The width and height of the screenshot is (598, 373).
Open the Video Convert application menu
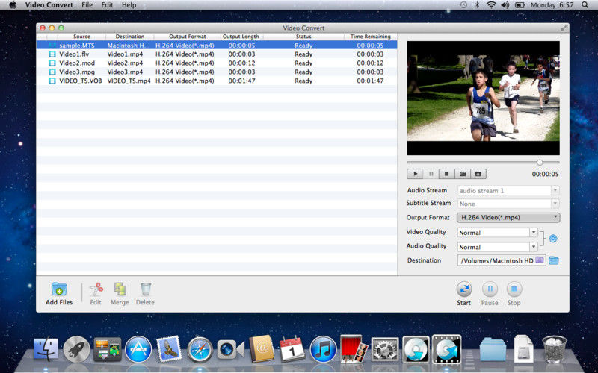click(49, 5)
